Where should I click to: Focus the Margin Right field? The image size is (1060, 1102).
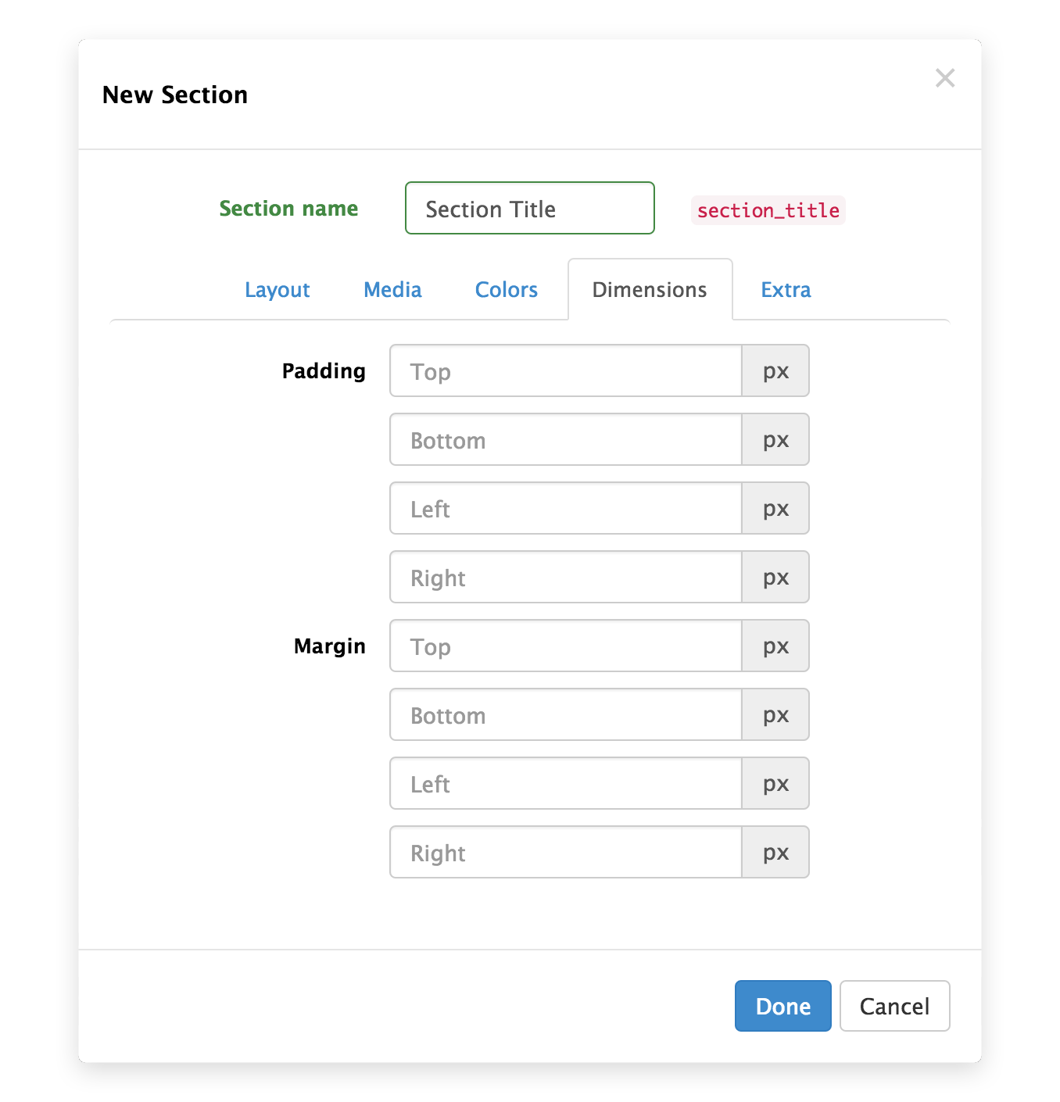pos(566,853)
